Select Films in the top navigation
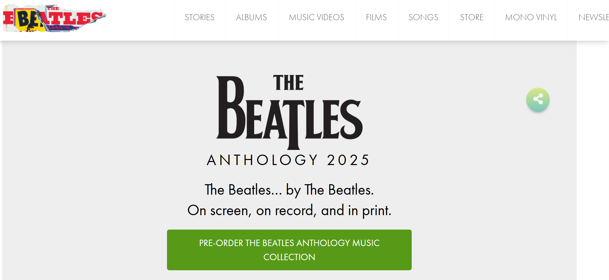This screenshot has height=280, width=609. (376, 17)
